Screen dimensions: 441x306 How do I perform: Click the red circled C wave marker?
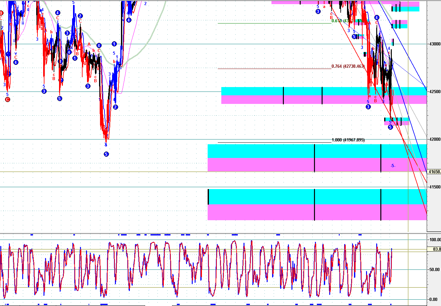8,99
